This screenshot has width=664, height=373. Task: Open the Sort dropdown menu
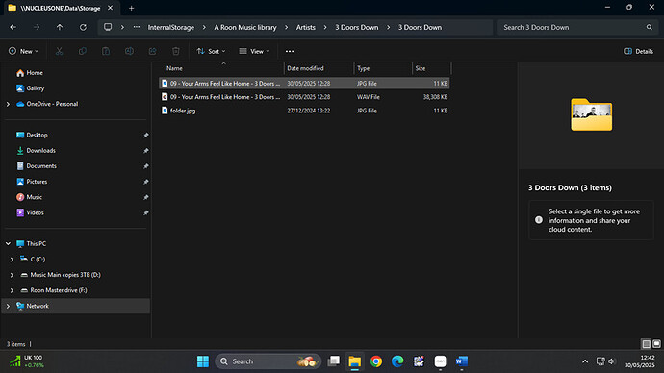[211, 51]
